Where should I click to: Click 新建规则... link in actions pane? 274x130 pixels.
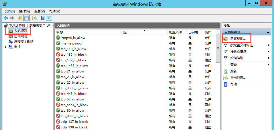click(x=238, y=39)
